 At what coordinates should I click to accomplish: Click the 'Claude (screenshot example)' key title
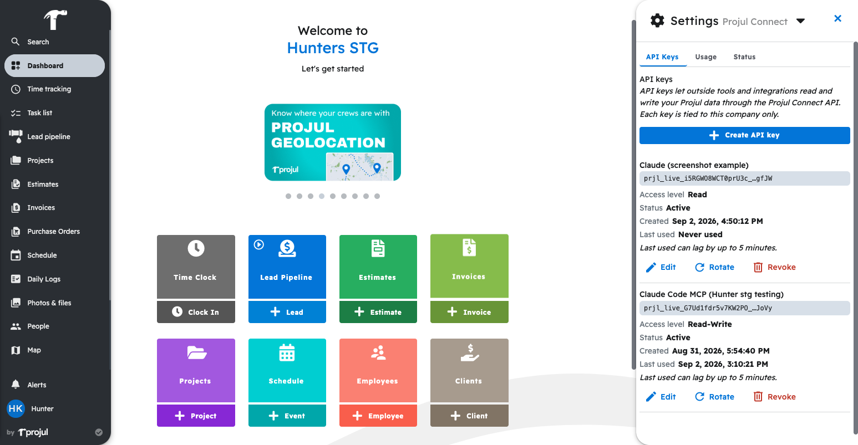[694, 165]
